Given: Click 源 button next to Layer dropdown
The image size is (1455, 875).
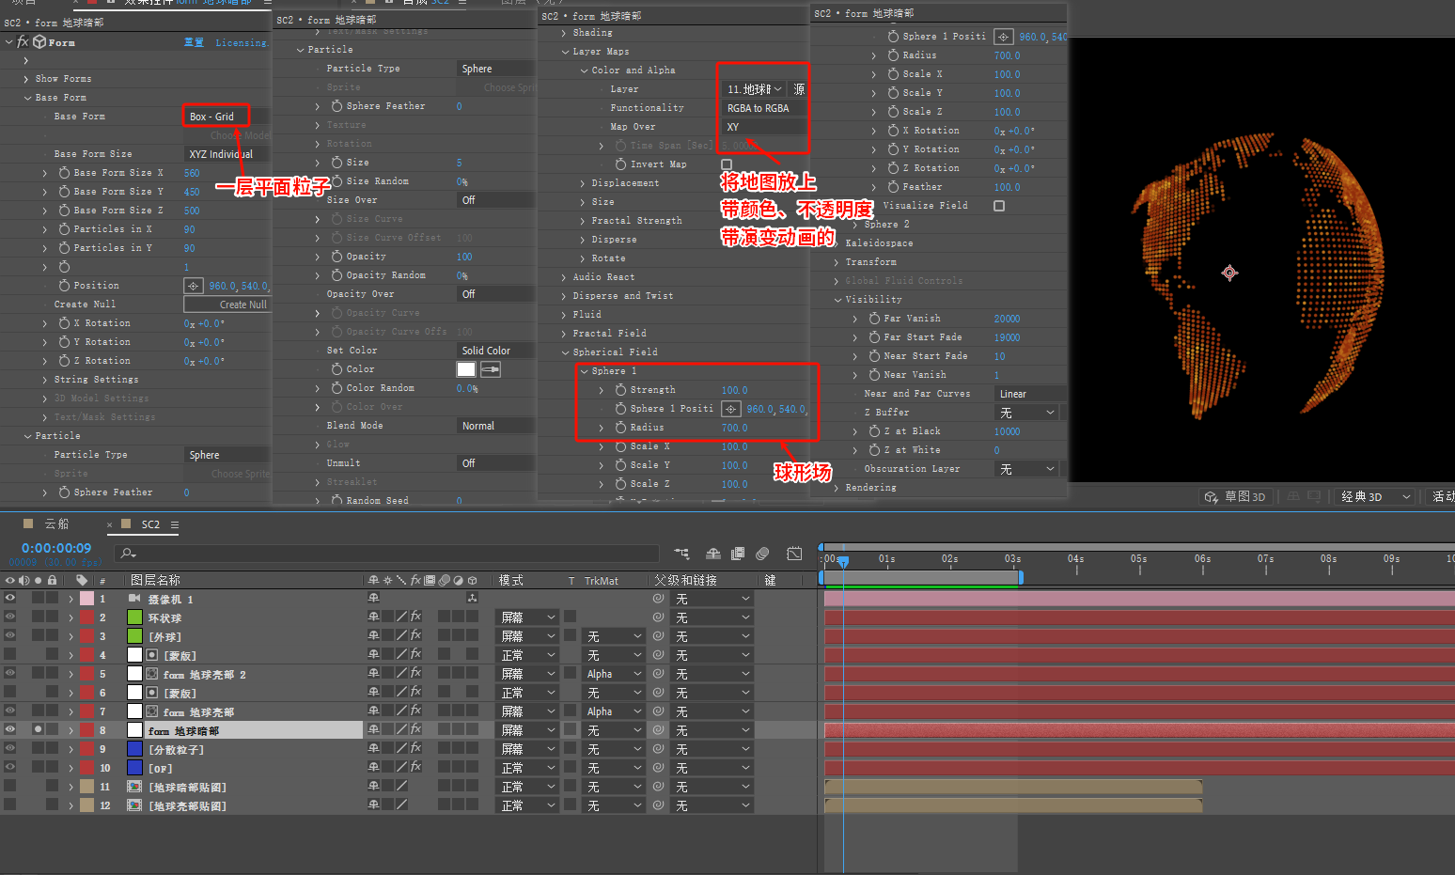Looking at the screenshot, I should point(799,89).
